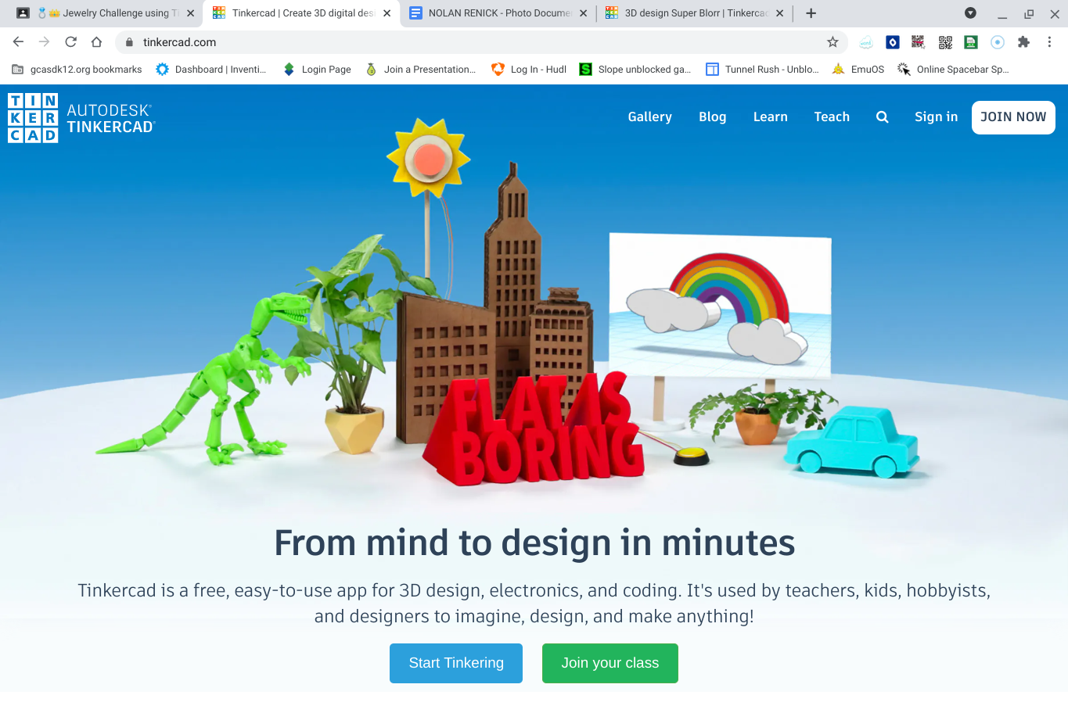The height and width of the screenshot is (713, 1068).
Task: Open the Extensions puzzle piece menu
Action: 1023,42
